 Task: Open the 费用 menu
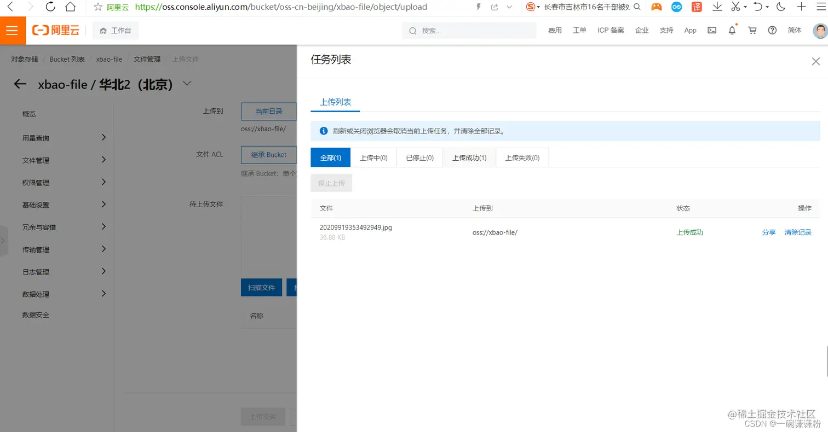click(555, 31)
